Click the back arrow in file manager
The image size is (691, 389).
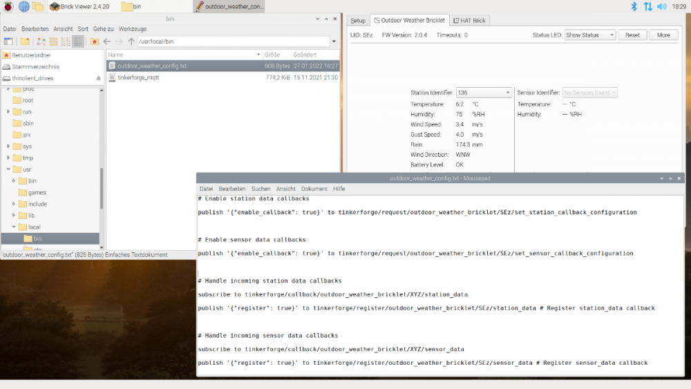(107, 41)
